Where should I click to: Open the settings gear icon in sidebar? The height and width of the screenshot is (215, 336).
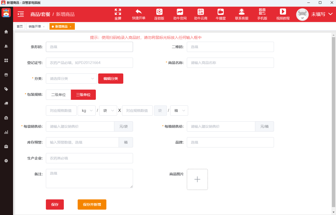click(6, 161)
